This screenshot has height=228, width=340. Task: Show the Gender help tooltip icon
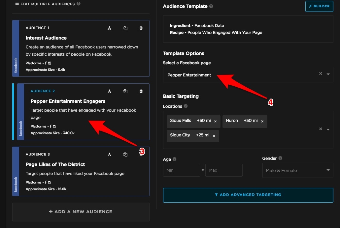[x=280, y=158]
